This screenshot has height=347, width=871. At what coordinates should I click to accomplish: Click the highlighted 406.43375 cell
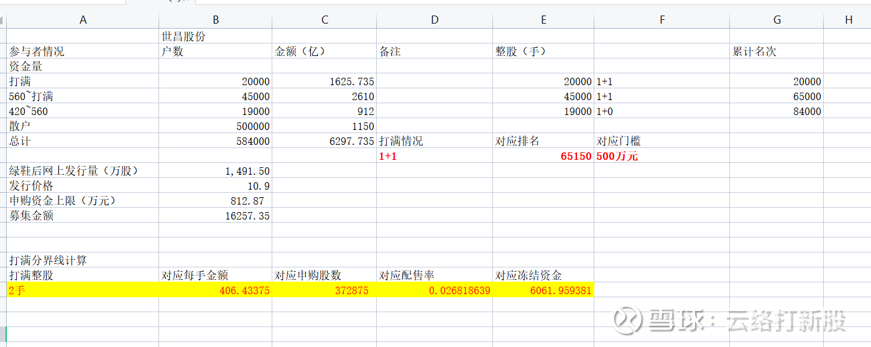pos(216,290)
